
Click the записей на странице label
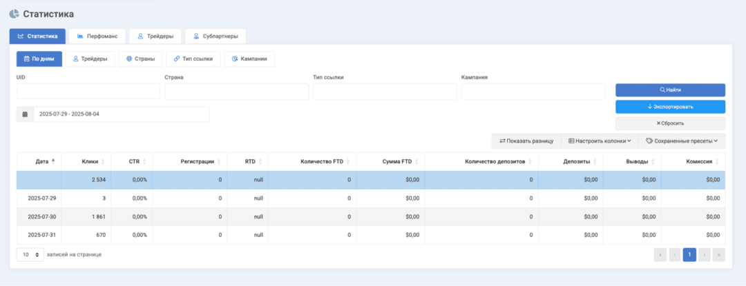(x=74, y=255)
